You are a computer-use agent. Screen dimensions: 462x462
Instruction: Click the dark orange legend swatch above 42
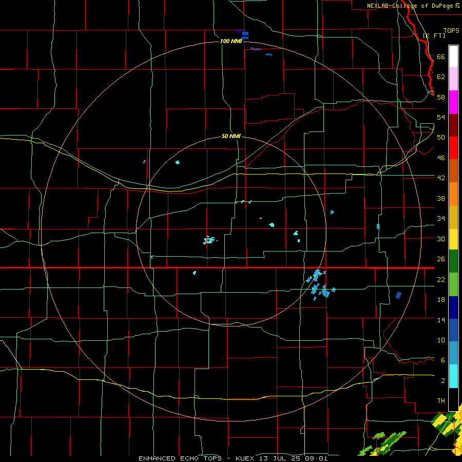point(453,170)
